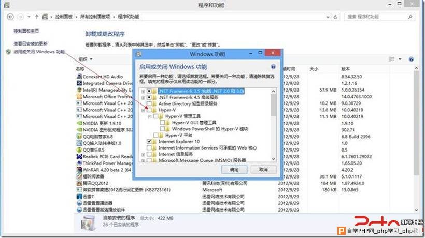
Task: Open the view options dropdown arrow
Action: [400, 59]
